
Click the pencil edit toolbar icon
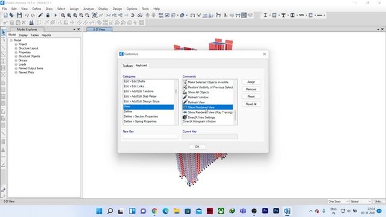point(40,15)
